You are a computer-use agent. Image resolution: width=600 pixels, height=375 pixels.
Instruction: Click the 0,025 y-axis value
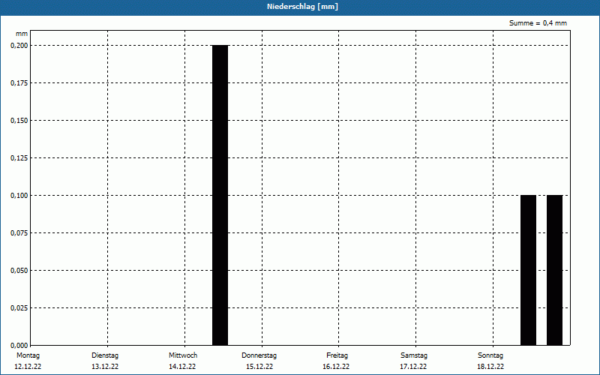tap(19, 308)
